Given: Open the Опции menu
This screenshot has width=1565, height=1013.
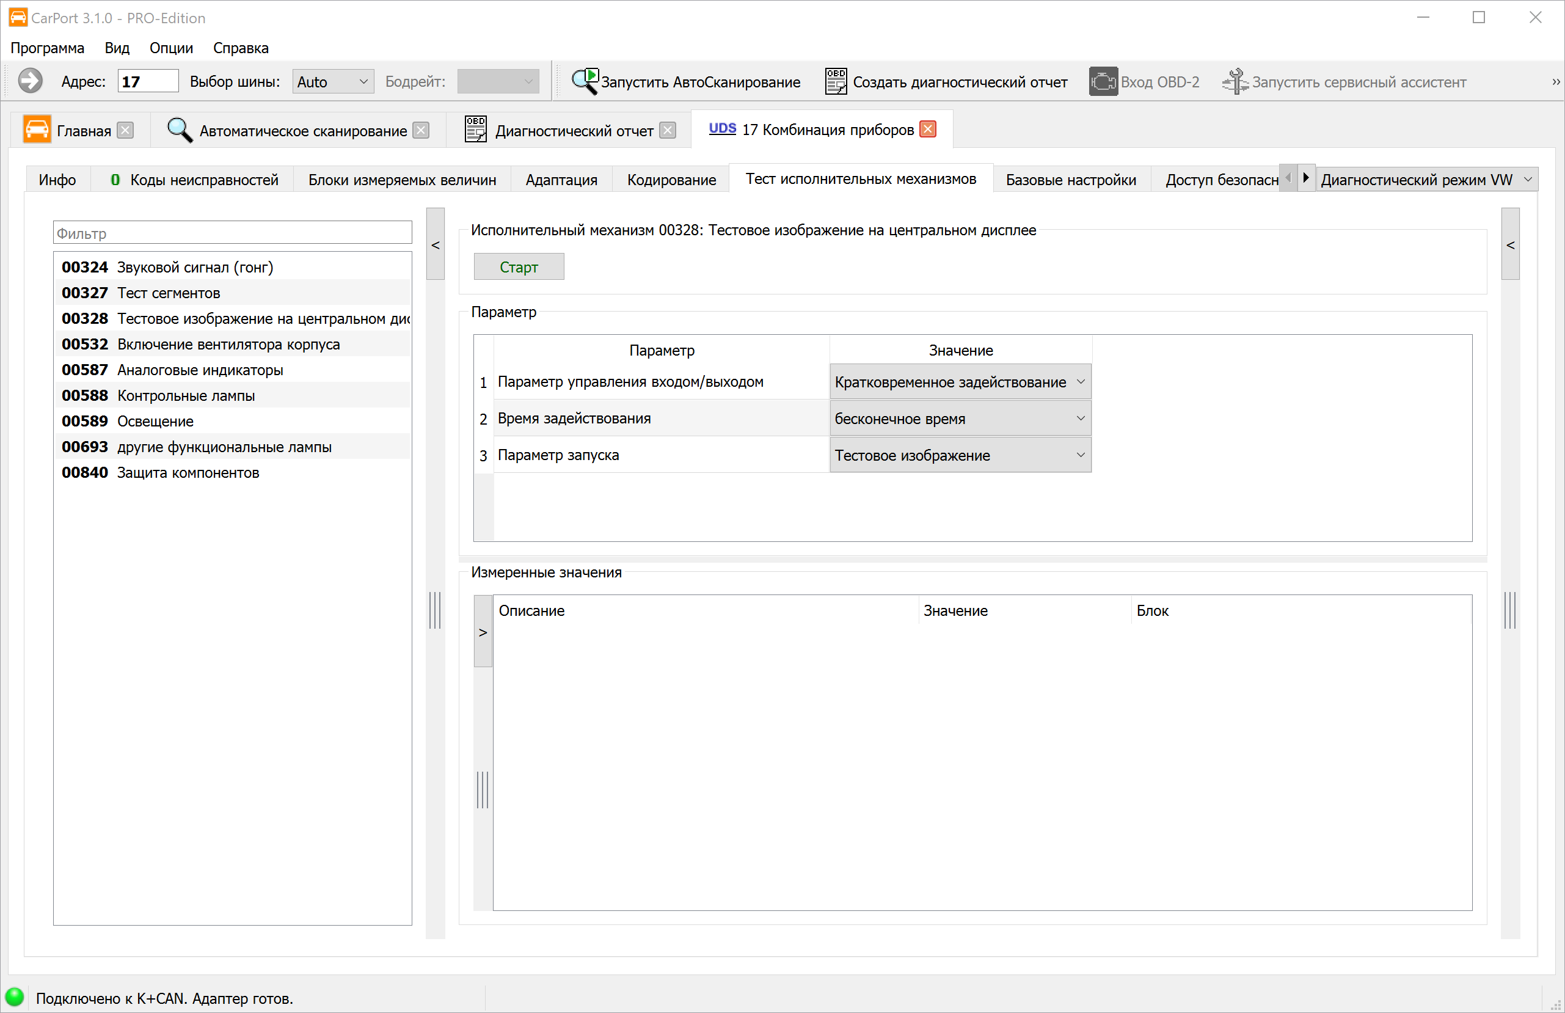Looking at the screenshot, I should 171,48.
